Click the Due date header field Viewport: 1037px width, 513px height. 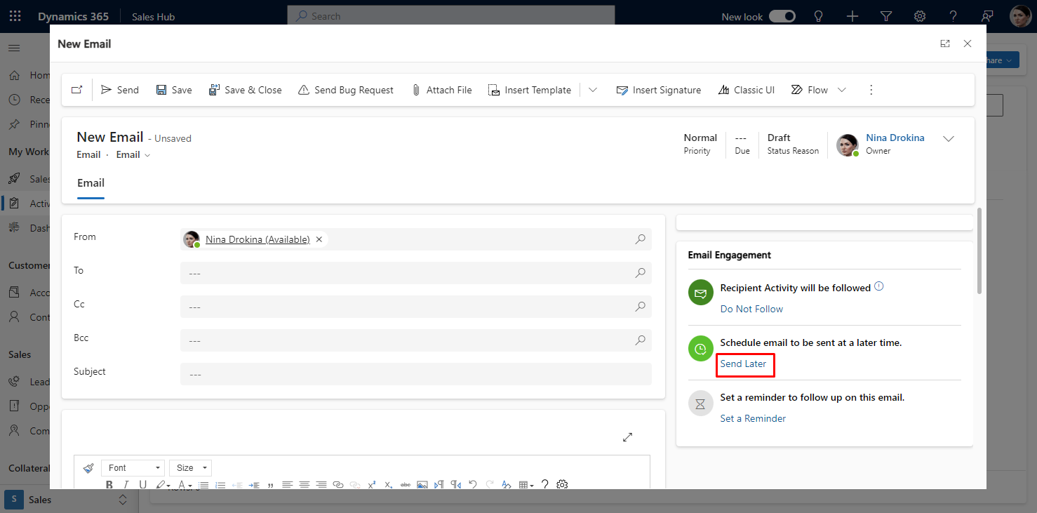(x=742, y=143)
